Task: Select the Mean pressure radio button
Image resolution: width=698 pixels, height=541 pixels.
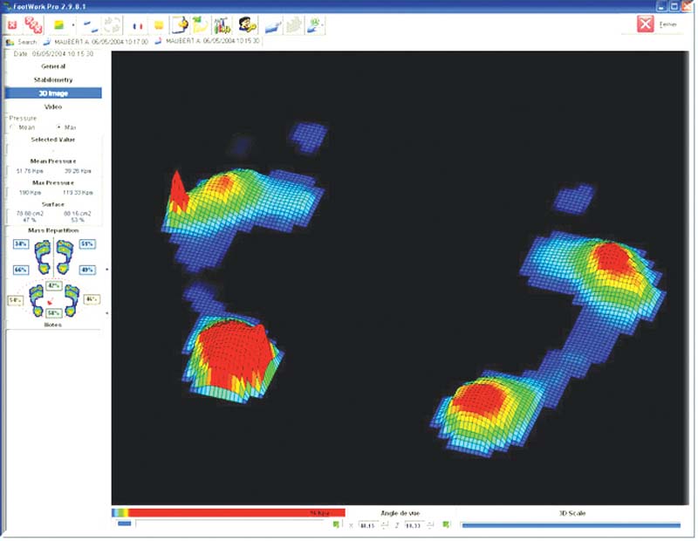Action: 11,127
